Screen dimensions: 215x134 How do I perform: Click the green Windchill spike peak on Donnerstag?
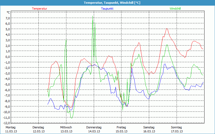[93, 16]
